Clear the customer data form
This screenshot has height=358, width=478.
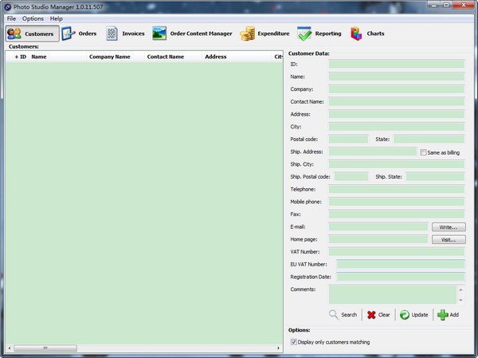[378, 315]
